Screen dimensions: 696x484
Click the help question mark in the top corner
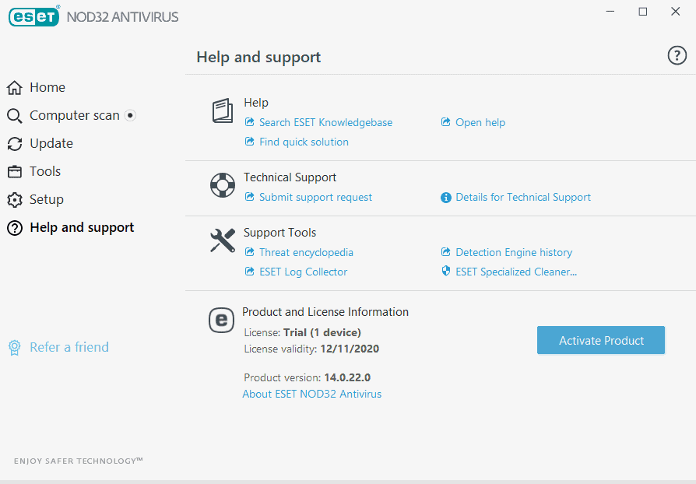tap(677, 55)
